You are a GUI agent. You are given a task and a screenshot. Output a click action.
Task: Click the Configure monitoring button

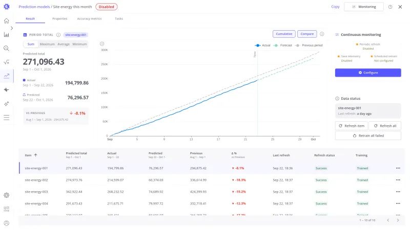point(368,73)
